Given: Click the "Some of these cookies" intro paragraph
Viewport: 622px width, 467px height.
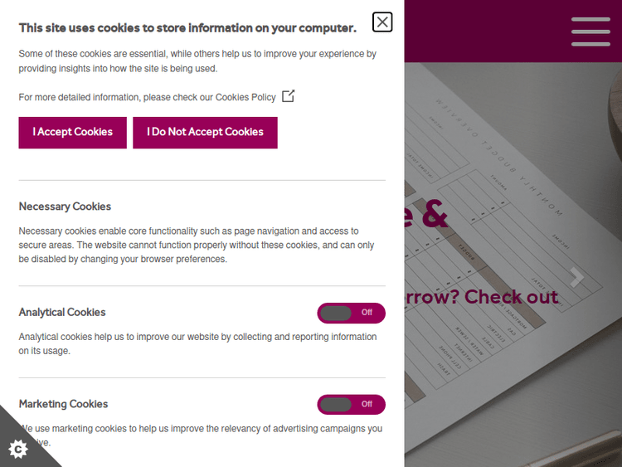Looking at the screenshot, I should pos(197,61).
